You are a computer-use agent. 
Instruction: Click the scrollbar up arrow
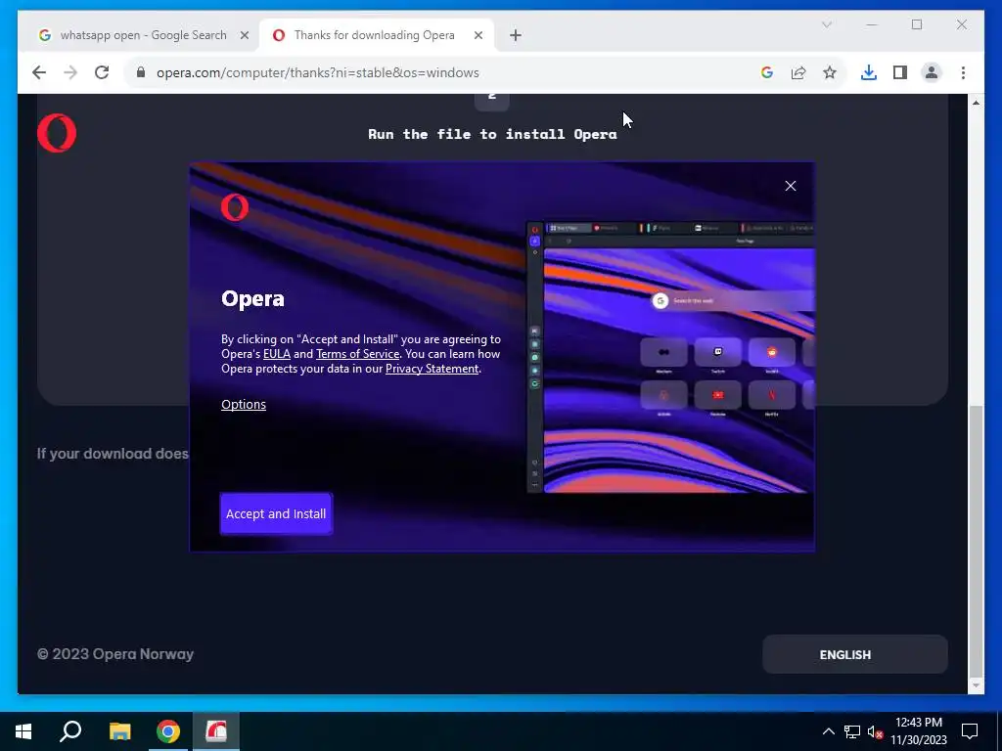point(976,102)
